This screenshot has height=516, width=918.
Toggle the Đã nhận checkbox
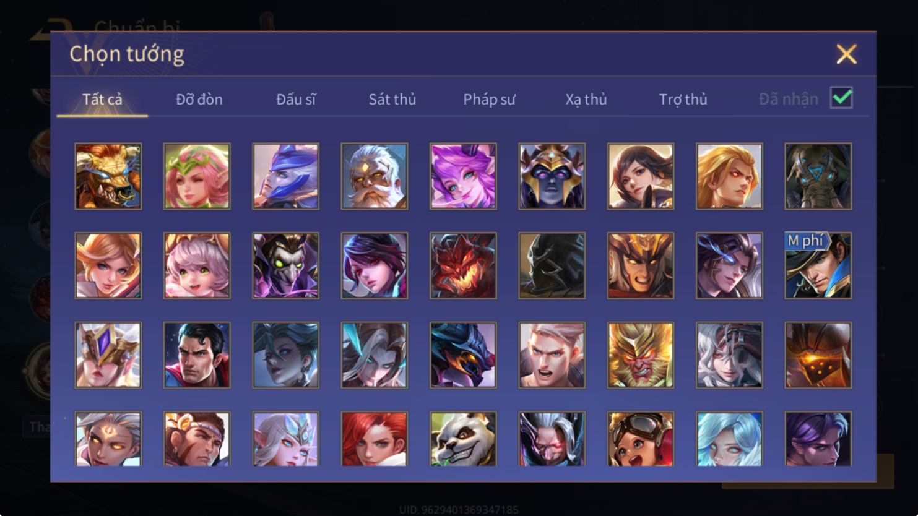[x=841, y=98]
